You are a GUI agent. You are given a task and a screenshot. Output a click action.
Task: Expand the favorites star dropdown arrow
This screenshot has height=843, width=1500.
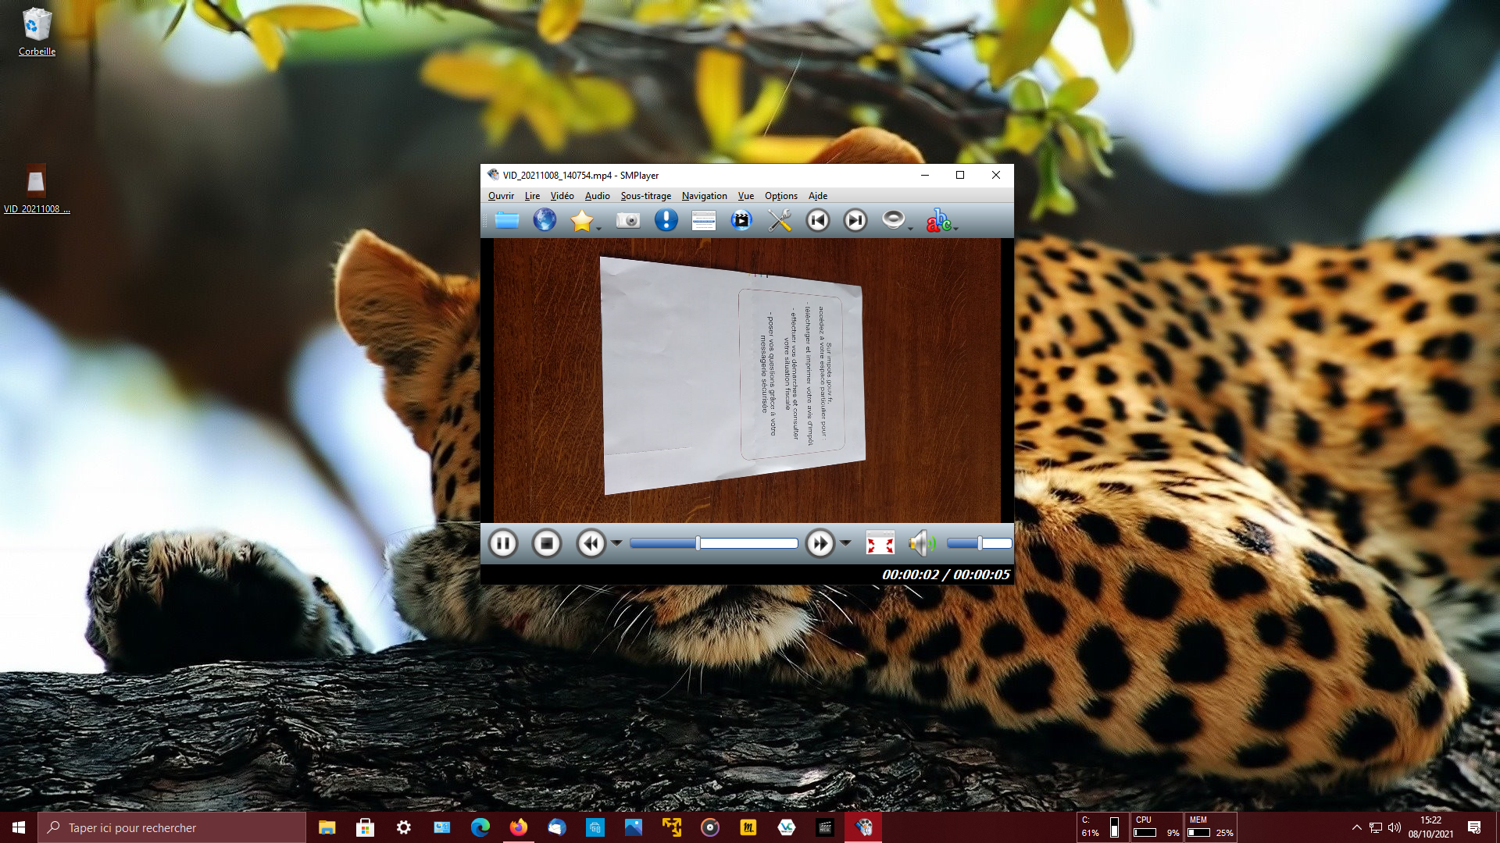[x=599, y=228]
